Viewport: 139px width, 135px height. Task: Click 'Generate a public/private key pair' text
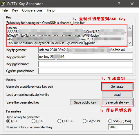30,87
